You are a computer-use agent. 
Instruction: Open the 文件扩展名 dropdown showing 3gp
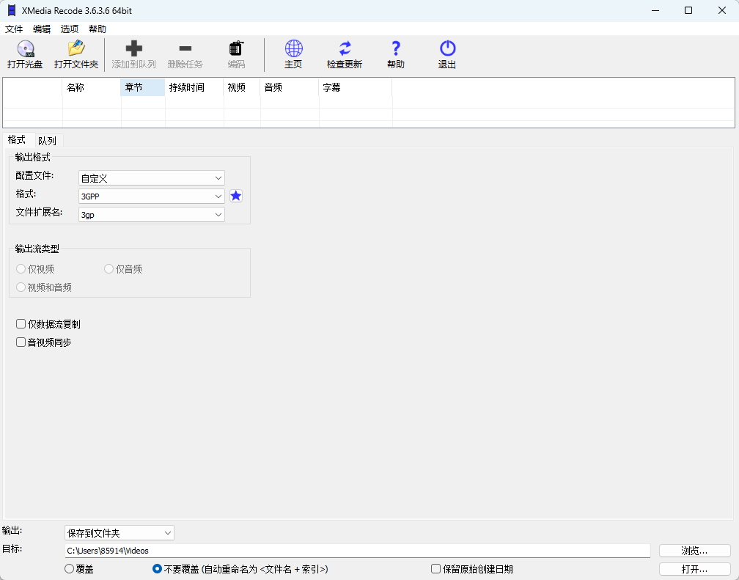point(151,215)
